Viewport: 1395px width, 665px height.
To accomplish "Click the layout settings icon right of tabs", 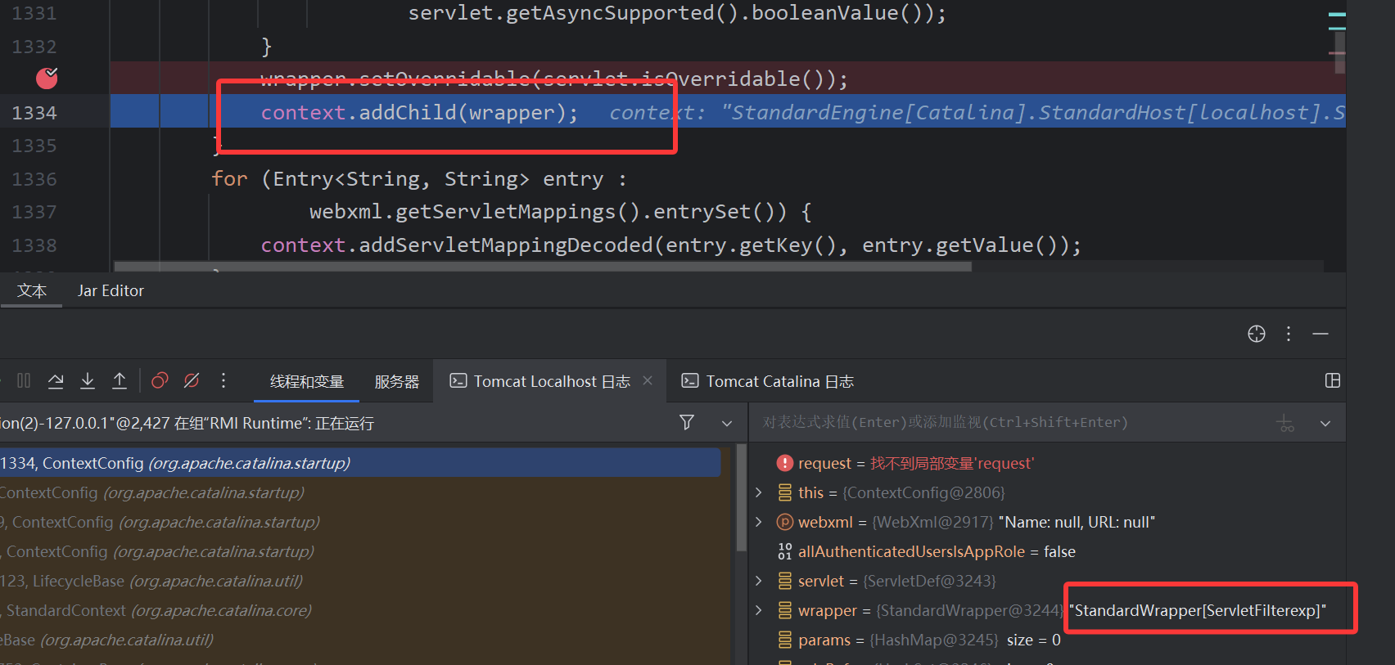I will coord(1332,381).
